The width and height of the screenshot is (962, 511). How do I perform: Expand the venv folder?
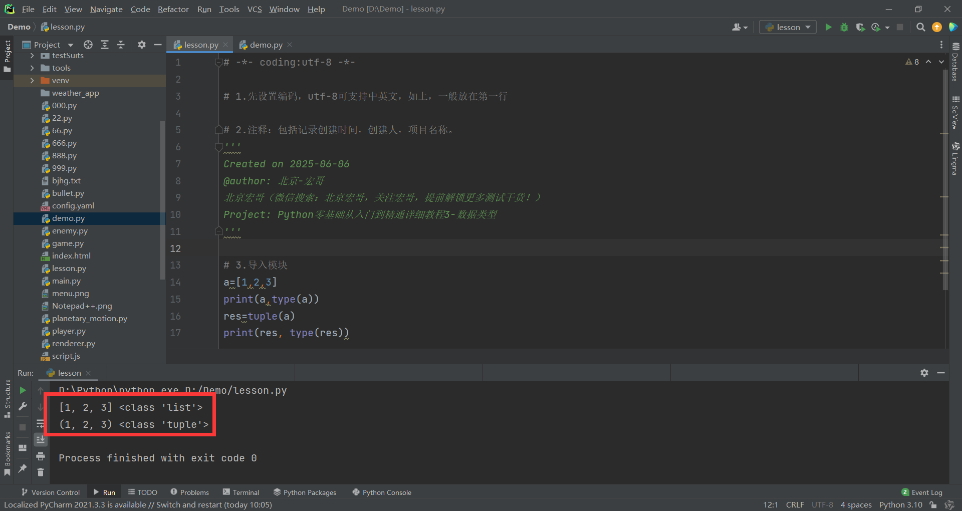point(32,80)
